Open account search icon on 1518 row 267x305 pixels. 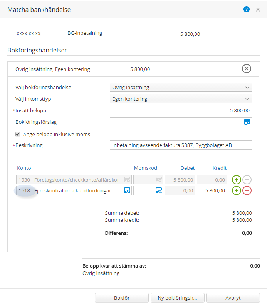click(127, 190)
